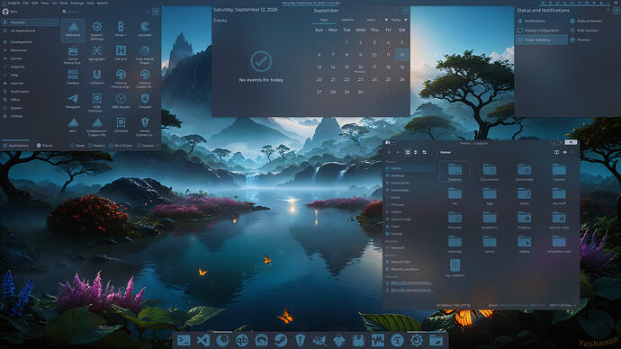Screen dimensions: 621x349
Task: Open File menu in top menu bar
Action: (x=26, y=3)
